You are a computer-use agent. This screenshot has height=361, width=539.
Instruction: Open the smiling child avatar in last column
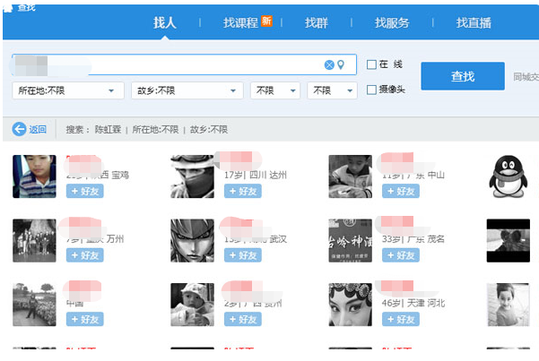click(509, 305)
